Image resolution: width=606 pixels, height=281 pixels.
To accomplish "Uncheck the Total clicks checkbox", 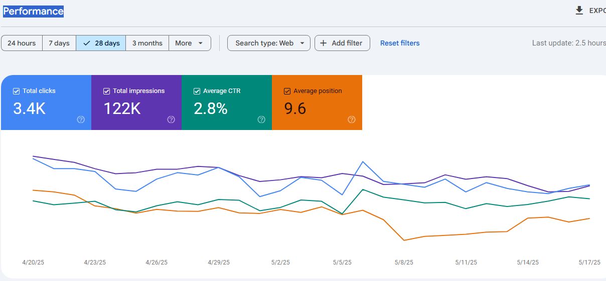I will (17, 91).
